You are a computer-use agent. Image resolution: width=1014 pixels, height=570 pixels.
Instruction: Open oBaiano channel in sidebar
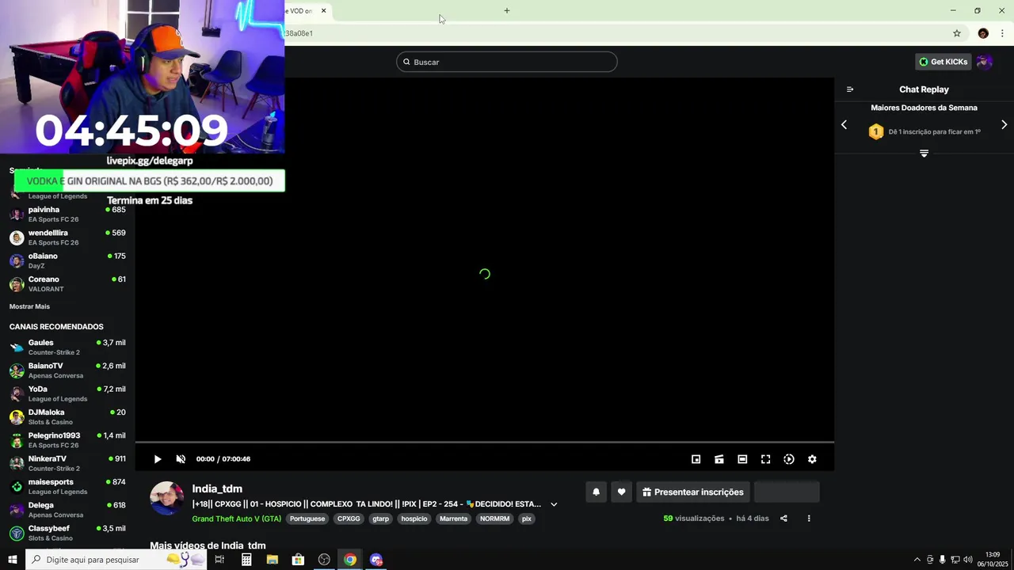(x=67, y=260)
